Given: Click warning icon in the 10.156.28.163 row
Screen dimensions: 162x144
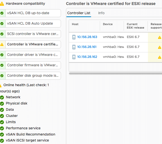Looking at the screenshot, I should click(160, 37).
